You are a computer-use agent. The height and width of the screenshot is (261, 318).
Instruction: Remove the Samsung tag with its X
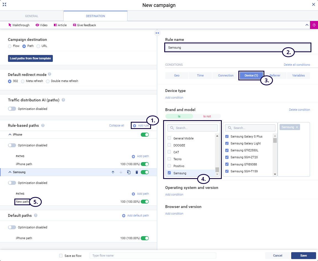click(x=297, y=127)
